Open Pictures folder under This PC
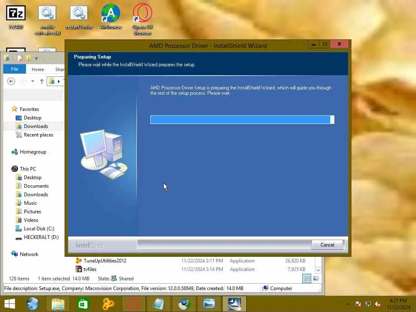Screen dimensions: 416x312 coord(32,211)
